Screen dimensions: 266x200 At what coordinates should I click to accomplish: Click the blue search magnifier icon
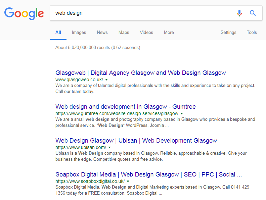(x=253, y=13)
